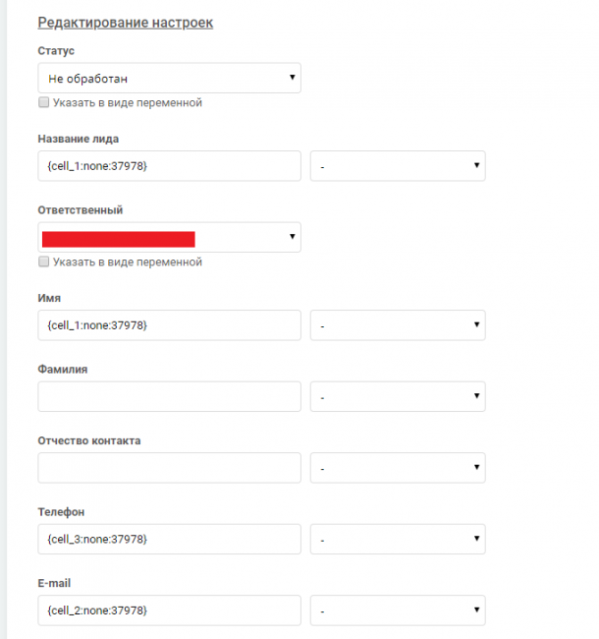Click the Ответственный dropdown arrow
The image size is (599, 639).
[293, 238]
